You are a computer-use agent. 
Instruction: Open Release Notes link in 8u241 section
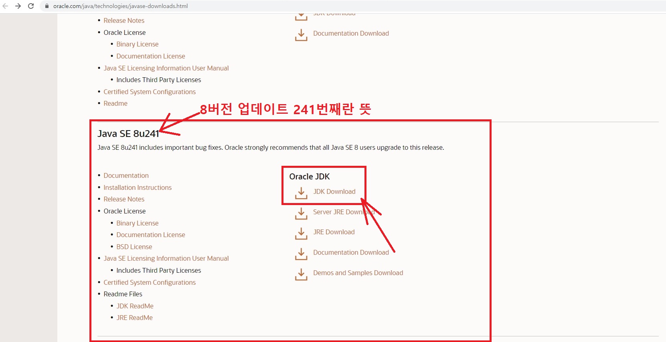pos(124,199)
